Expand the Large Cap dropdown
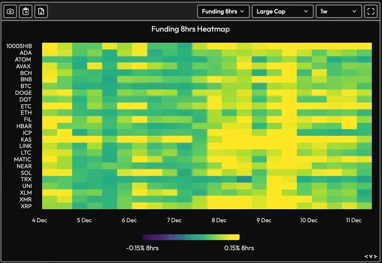The width and height of the screenshot is (382, 263). coord(283,12)
